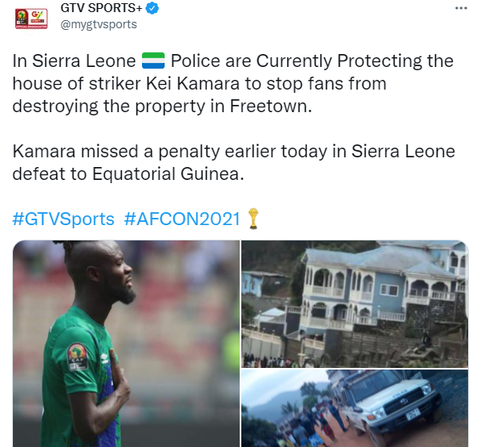Click the Sierra Leone flag emoji
The height and width of the screenshot is (447, 481).
tap(153, 61)
